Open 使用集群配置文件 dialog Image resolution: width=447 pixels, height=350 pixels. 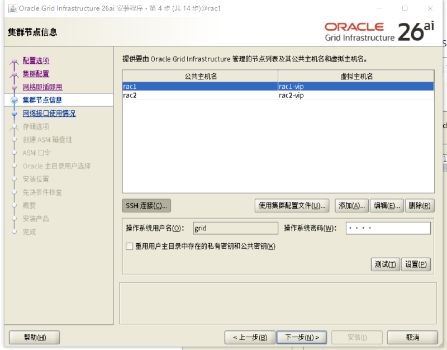point(292,206)
